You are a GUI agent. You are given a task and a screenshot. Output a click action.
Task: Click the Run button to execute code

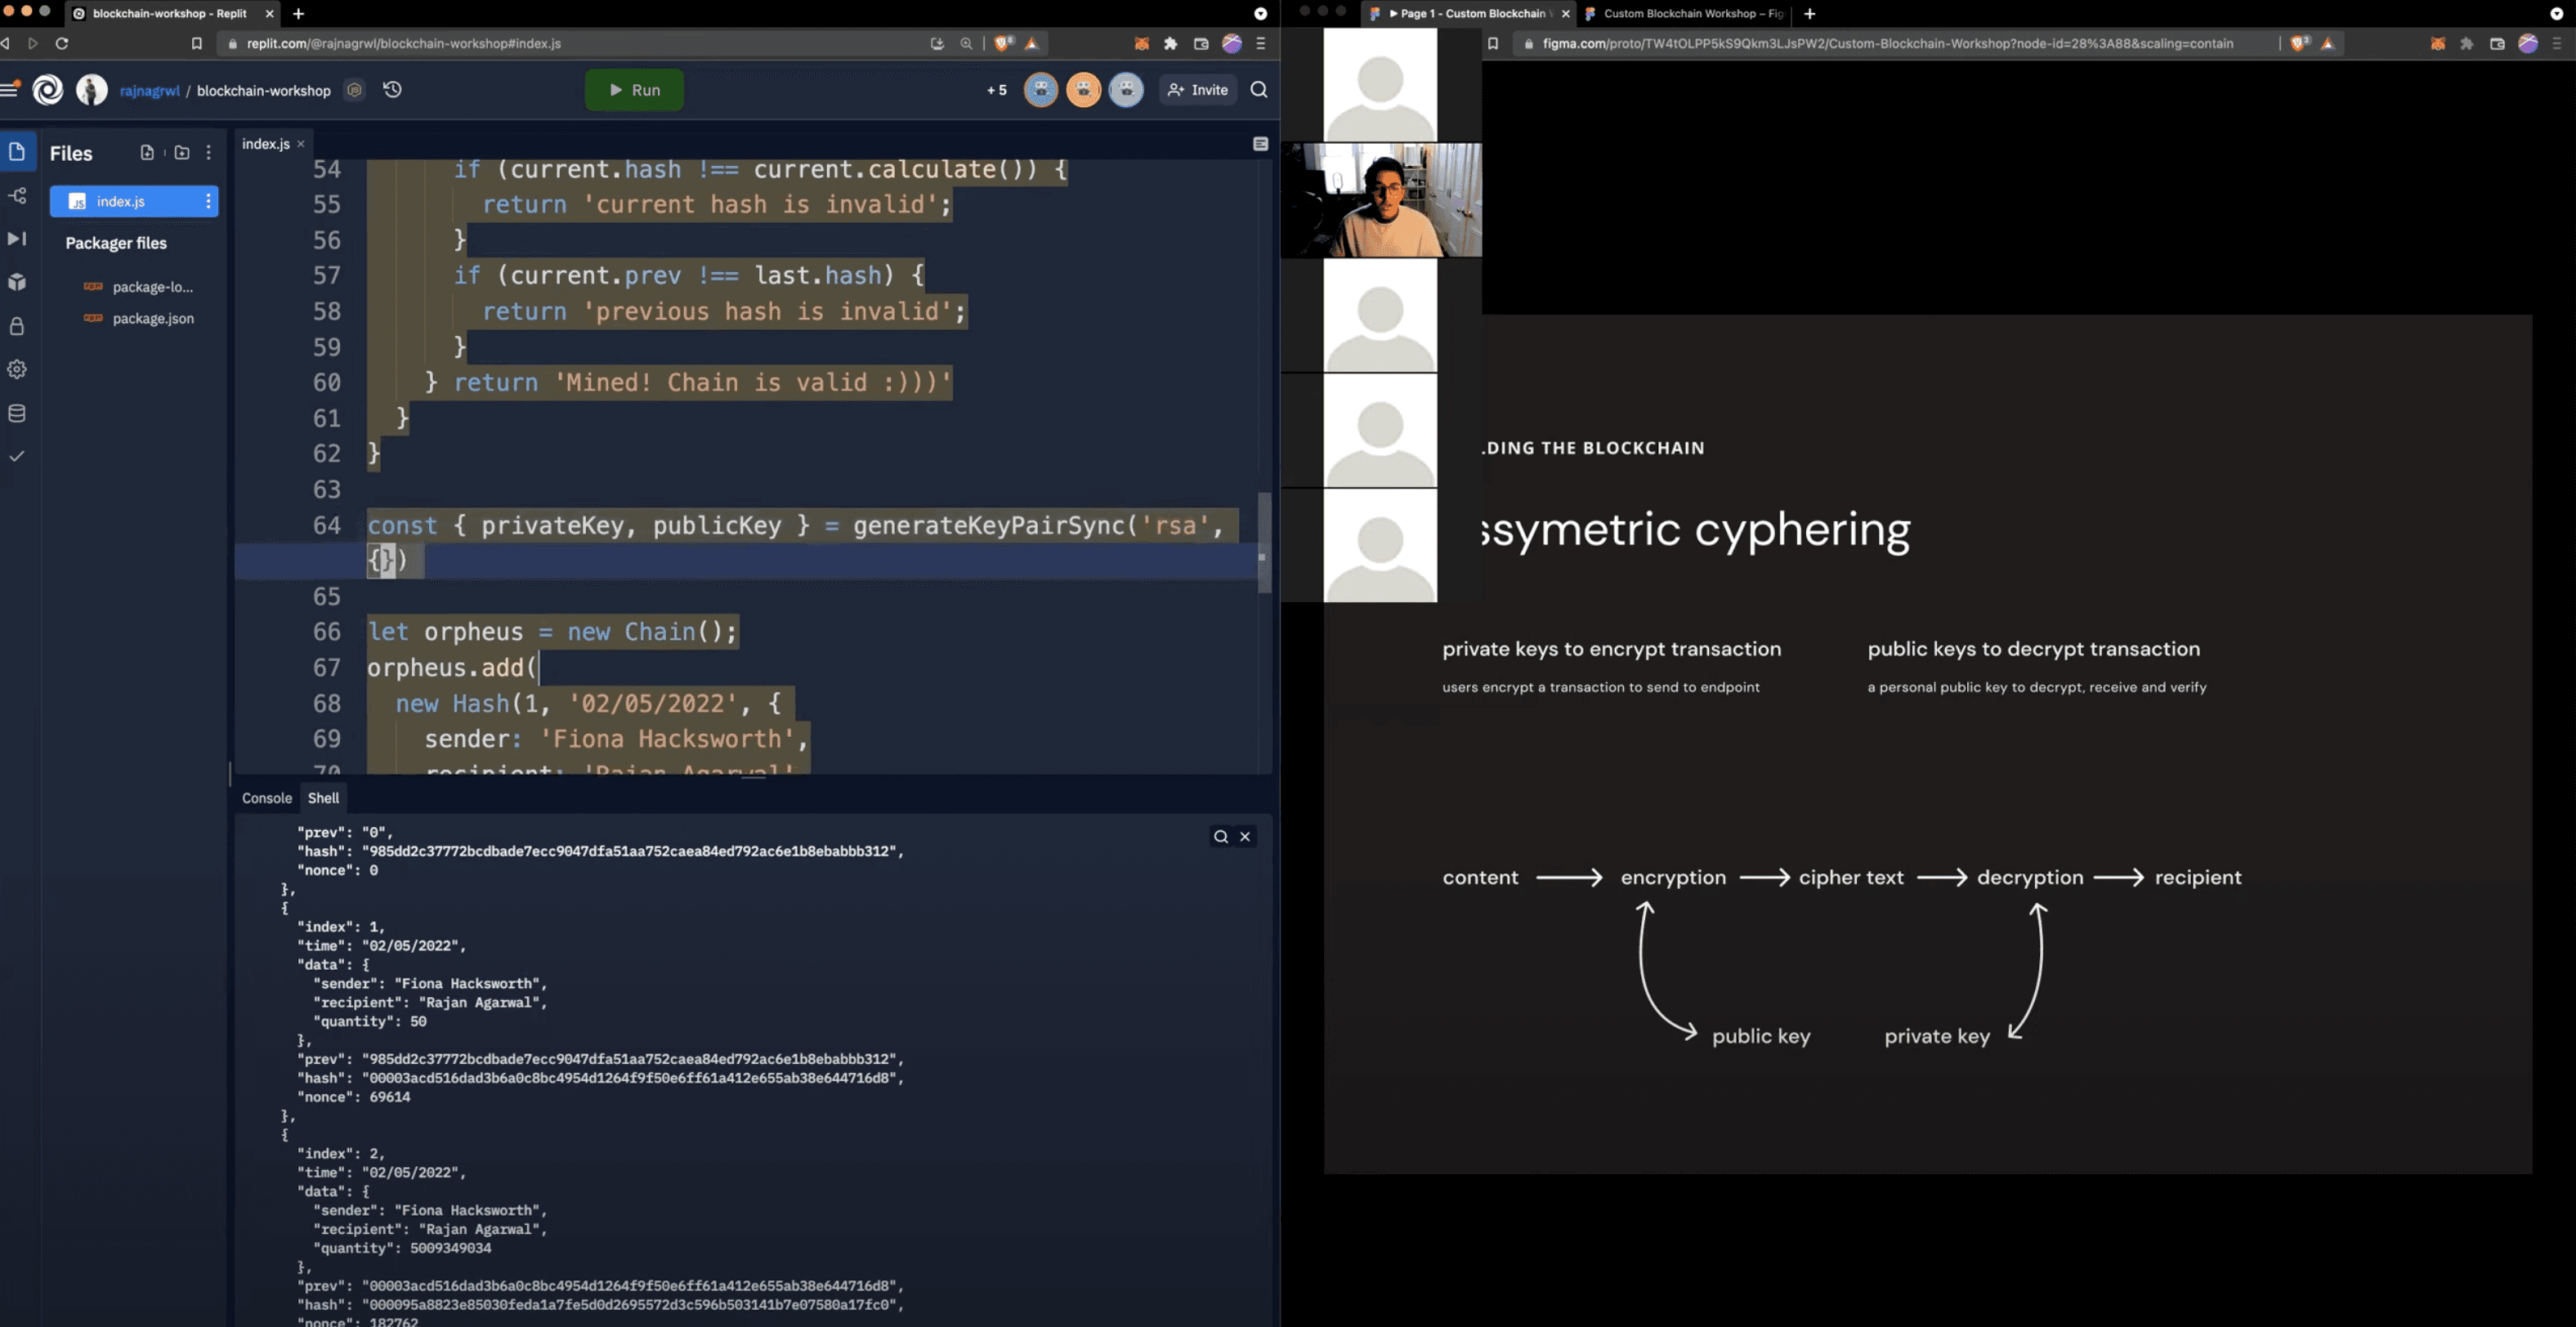coord(633,88)
